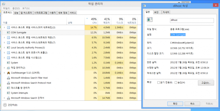Viewport: 220px width, 111px height.
Task: Switch to the 사용자 tab
Action: point(53,13)
